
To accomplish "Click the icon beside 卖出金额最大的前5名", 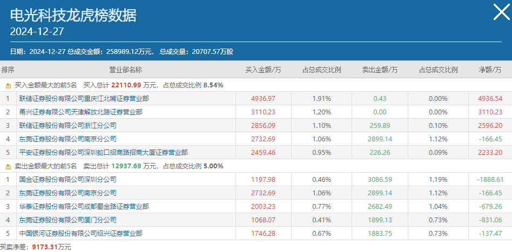I will (x=9, y=167).
